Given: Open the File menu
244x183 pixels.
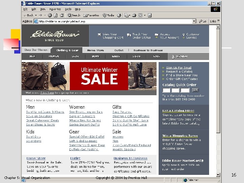Looking at the screenshot, I should click(x=25, y=9).
